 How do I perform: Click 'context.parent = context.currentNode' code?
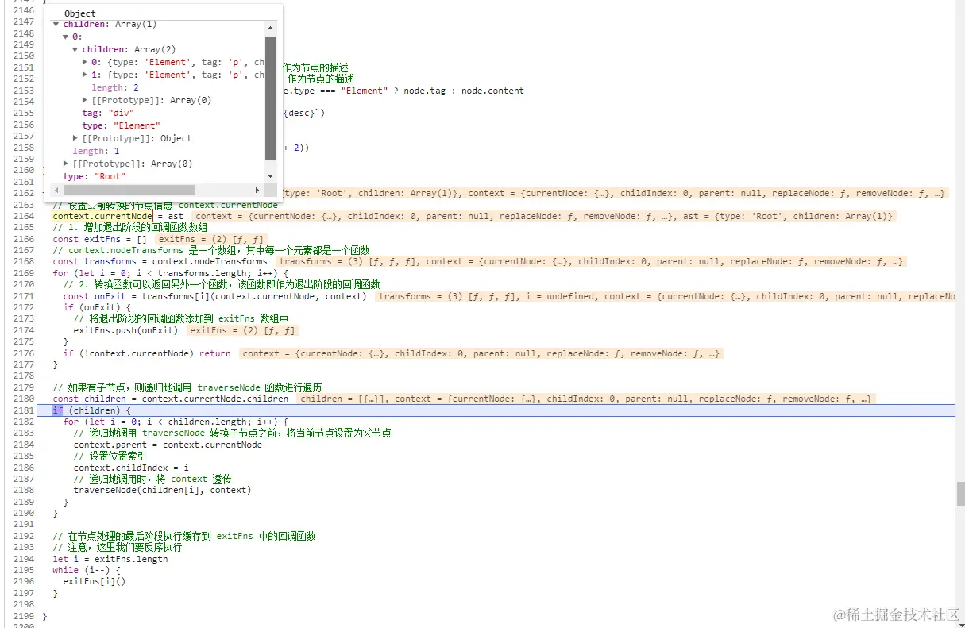point(168,445)
